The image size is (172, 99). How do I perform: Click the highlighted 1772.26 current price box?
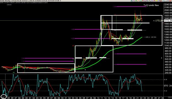[168, 21]
